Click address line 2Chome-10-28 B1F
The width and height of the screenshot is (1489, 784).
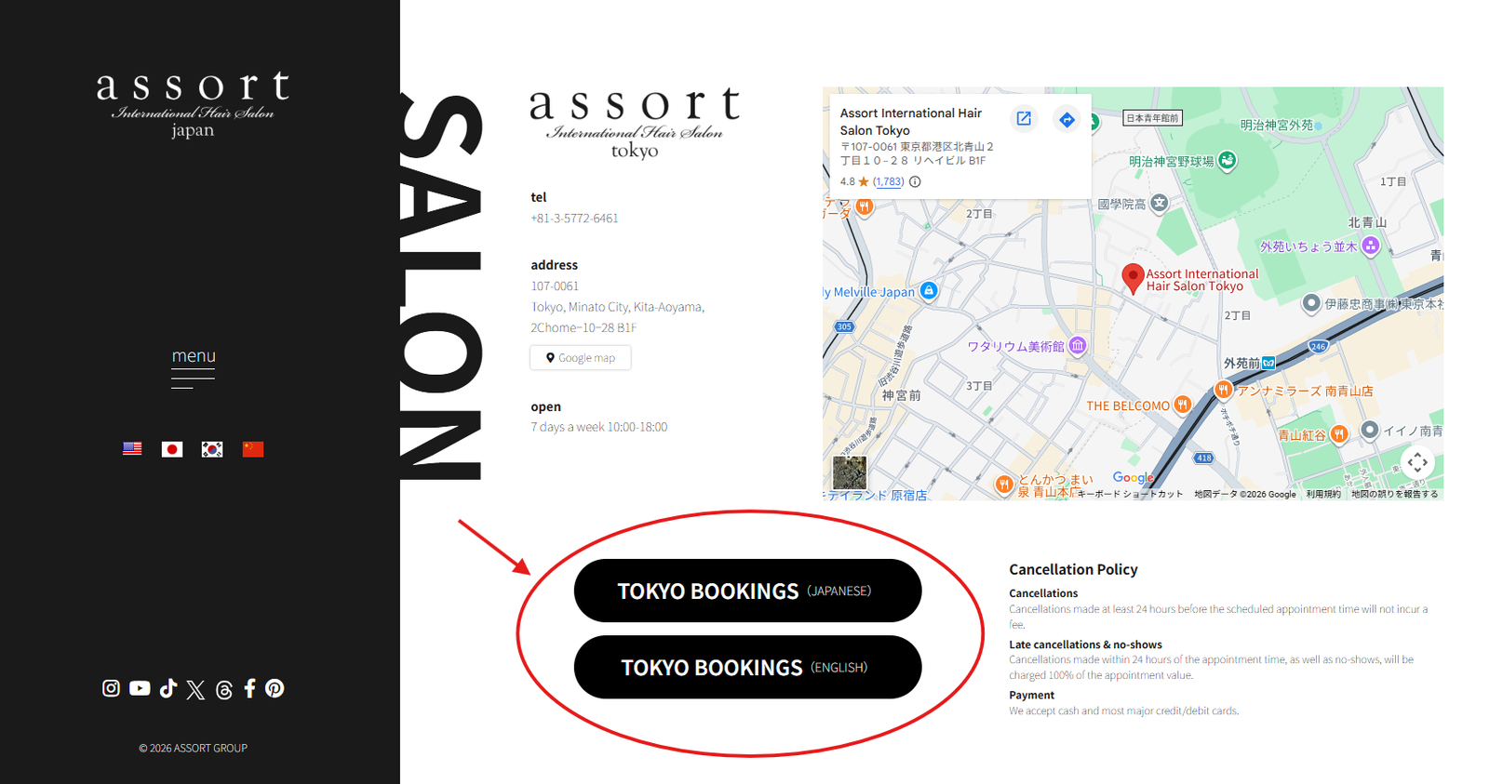584,327
